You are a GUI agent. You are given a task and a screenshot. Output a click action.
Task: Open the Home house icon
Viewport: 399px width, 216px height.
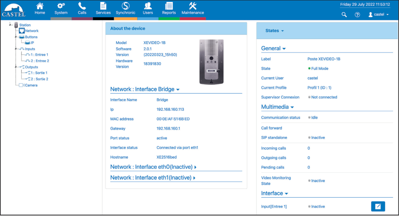40,6
